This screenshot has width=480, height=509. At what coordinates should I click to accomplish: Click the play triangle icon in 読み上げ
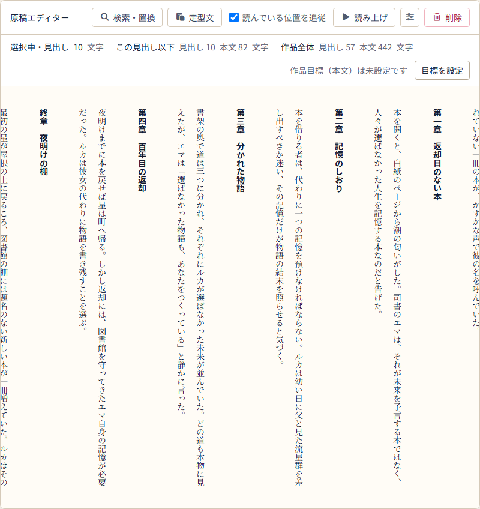pos(346,17)
